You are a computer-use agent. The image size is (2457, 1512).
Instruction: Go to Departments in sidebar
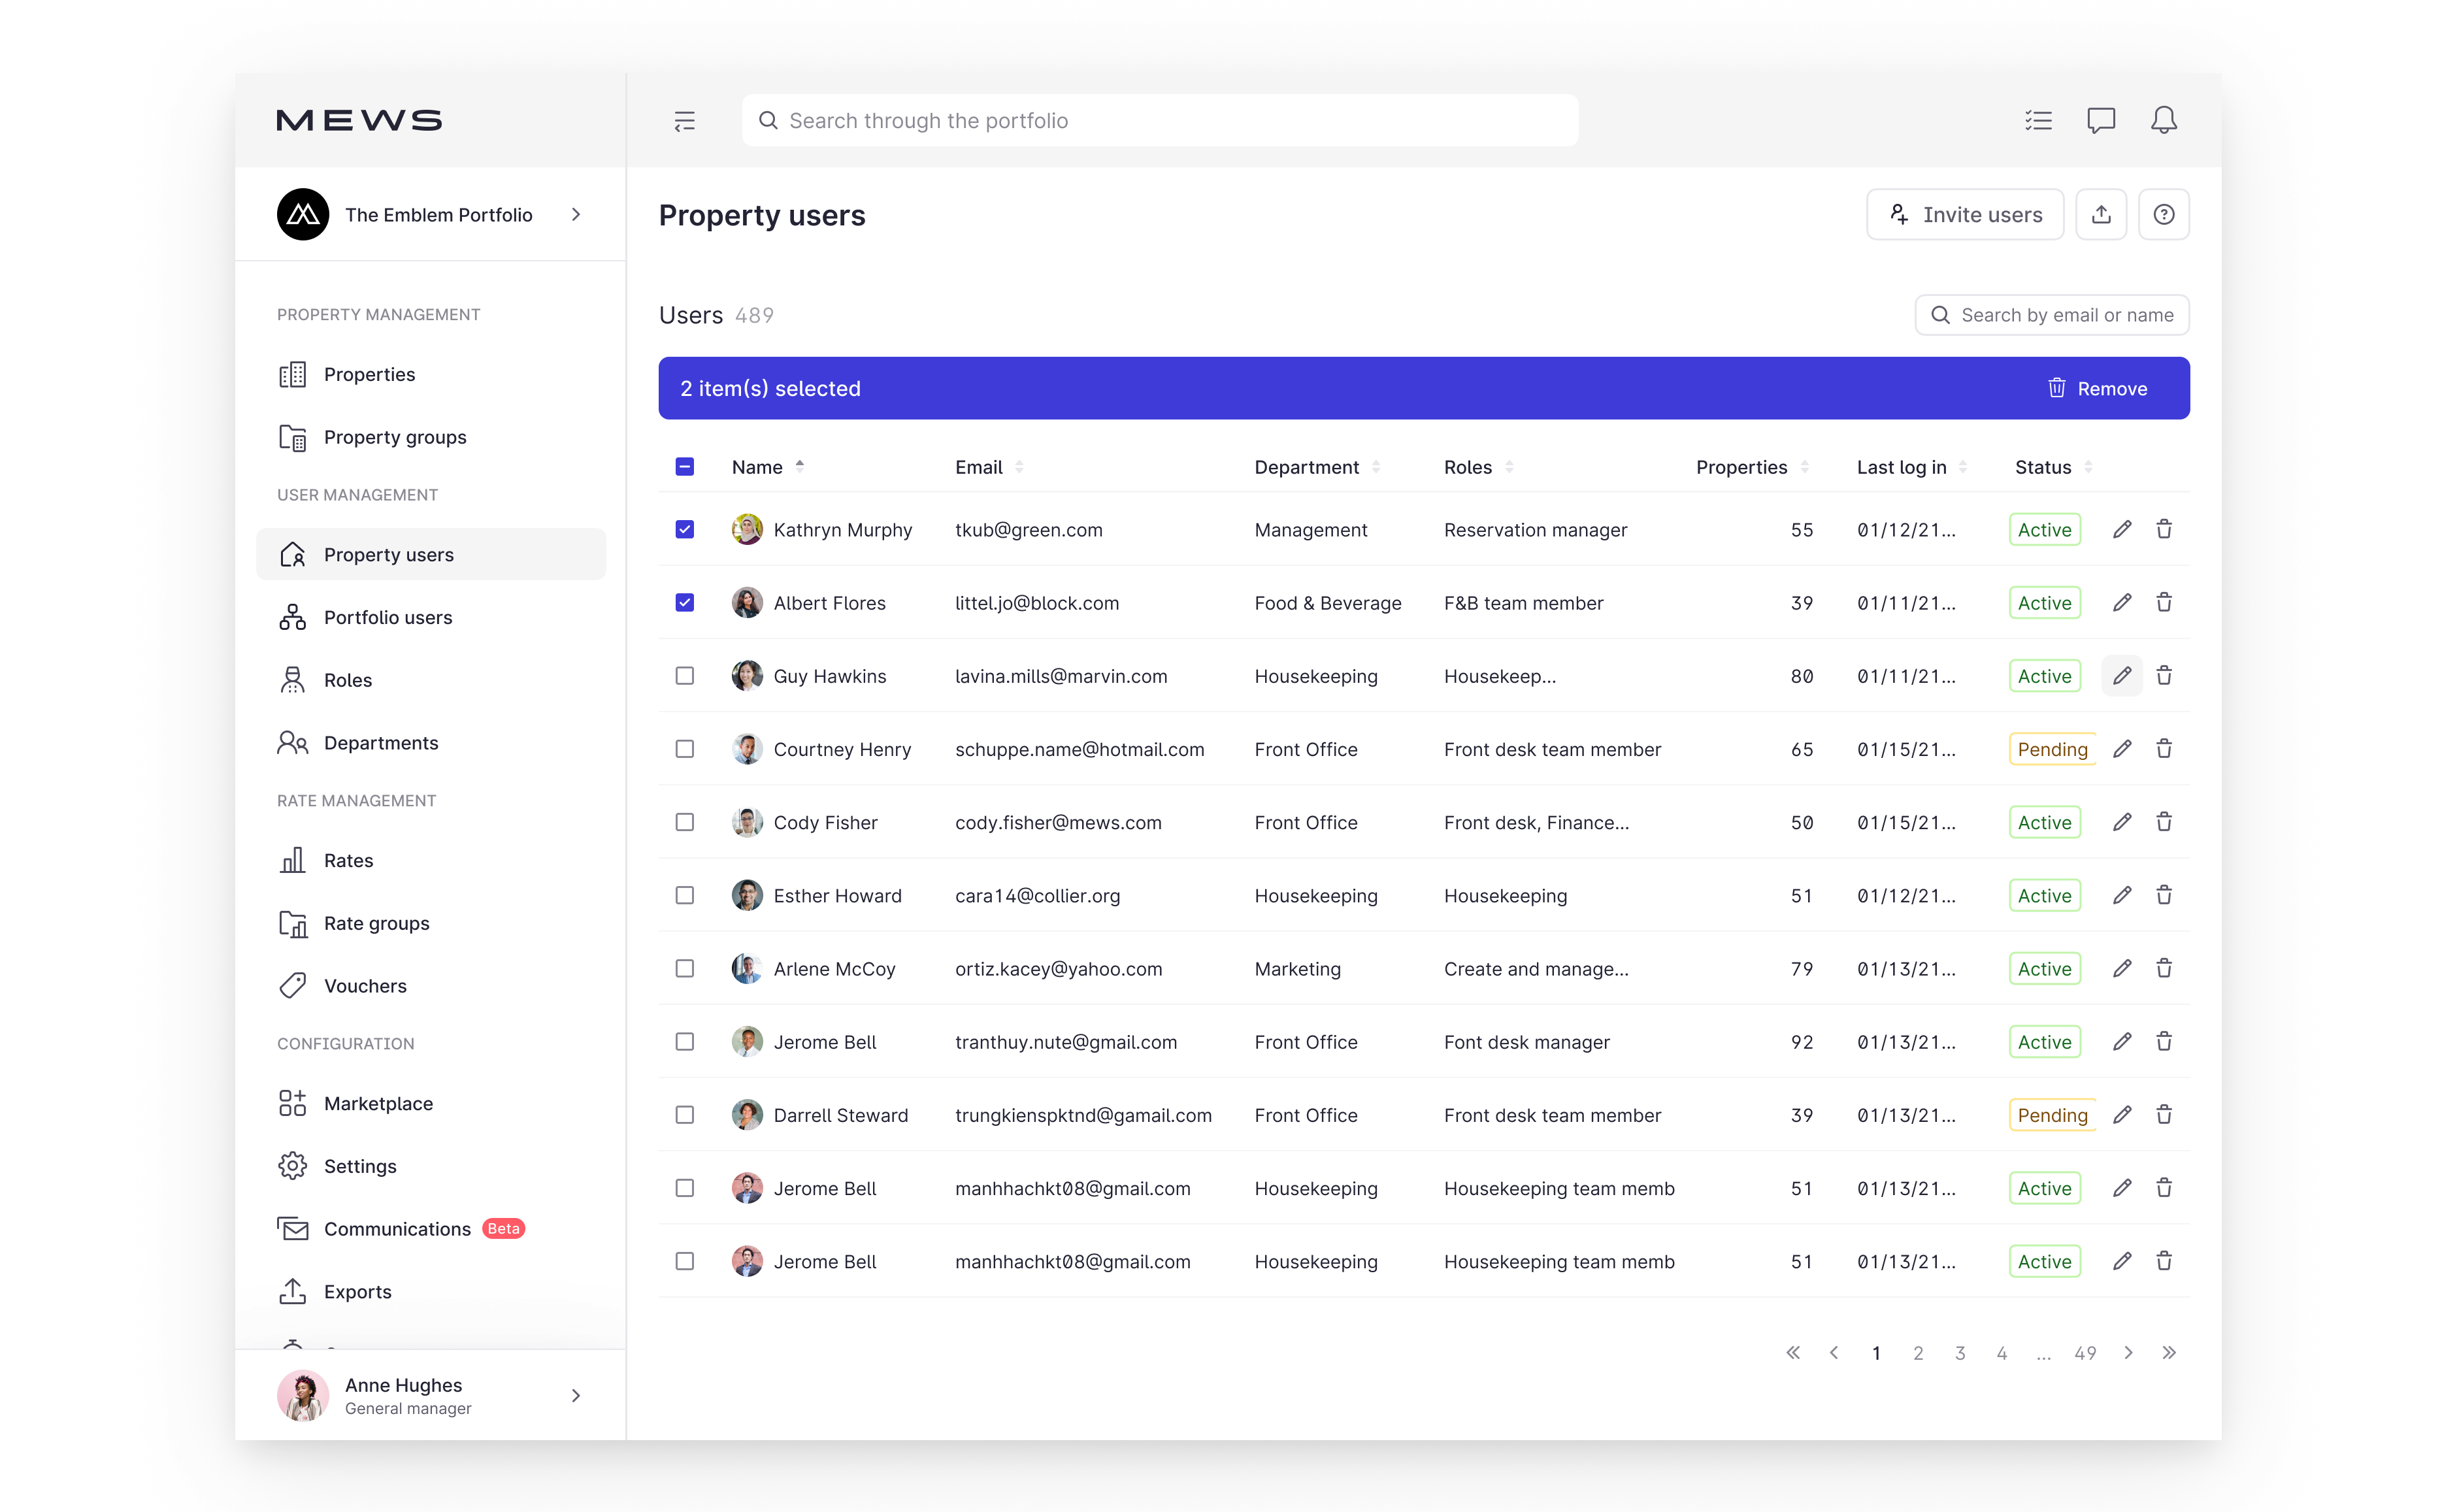click(381, 742)
